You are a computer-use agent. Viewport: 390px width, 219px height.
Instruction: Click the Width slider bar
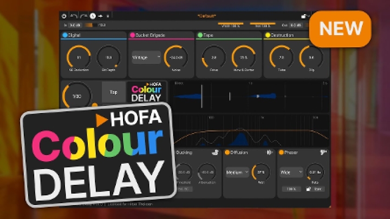[x=231, y=24]
